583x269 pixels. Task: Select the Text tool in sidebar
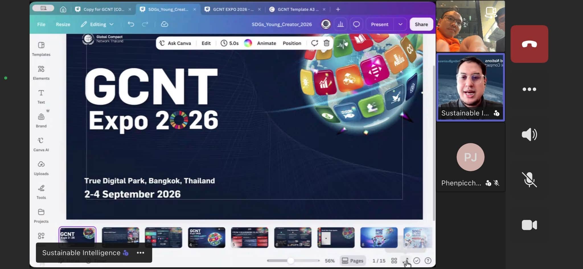pos(41,97)
